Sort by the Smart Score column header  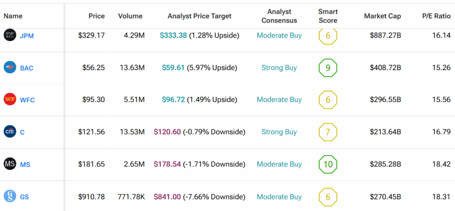(328, 16)
